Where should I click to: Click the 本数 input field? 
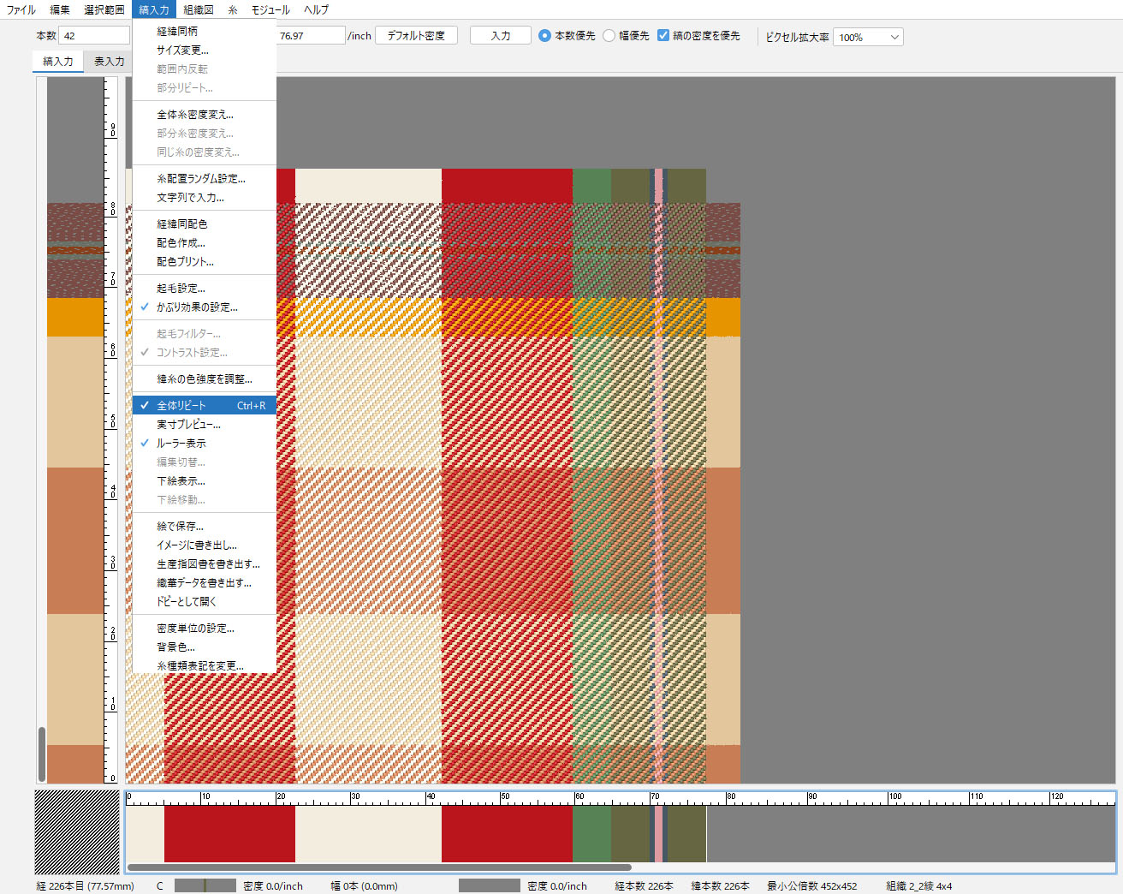(94, 36)
